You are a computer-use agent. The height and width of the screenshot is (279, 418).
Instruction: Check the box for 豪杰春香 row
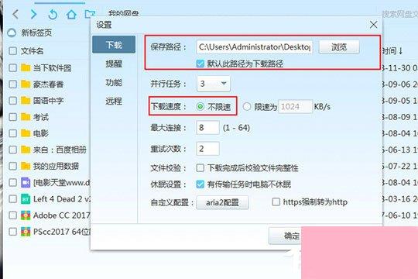[12, 84]
